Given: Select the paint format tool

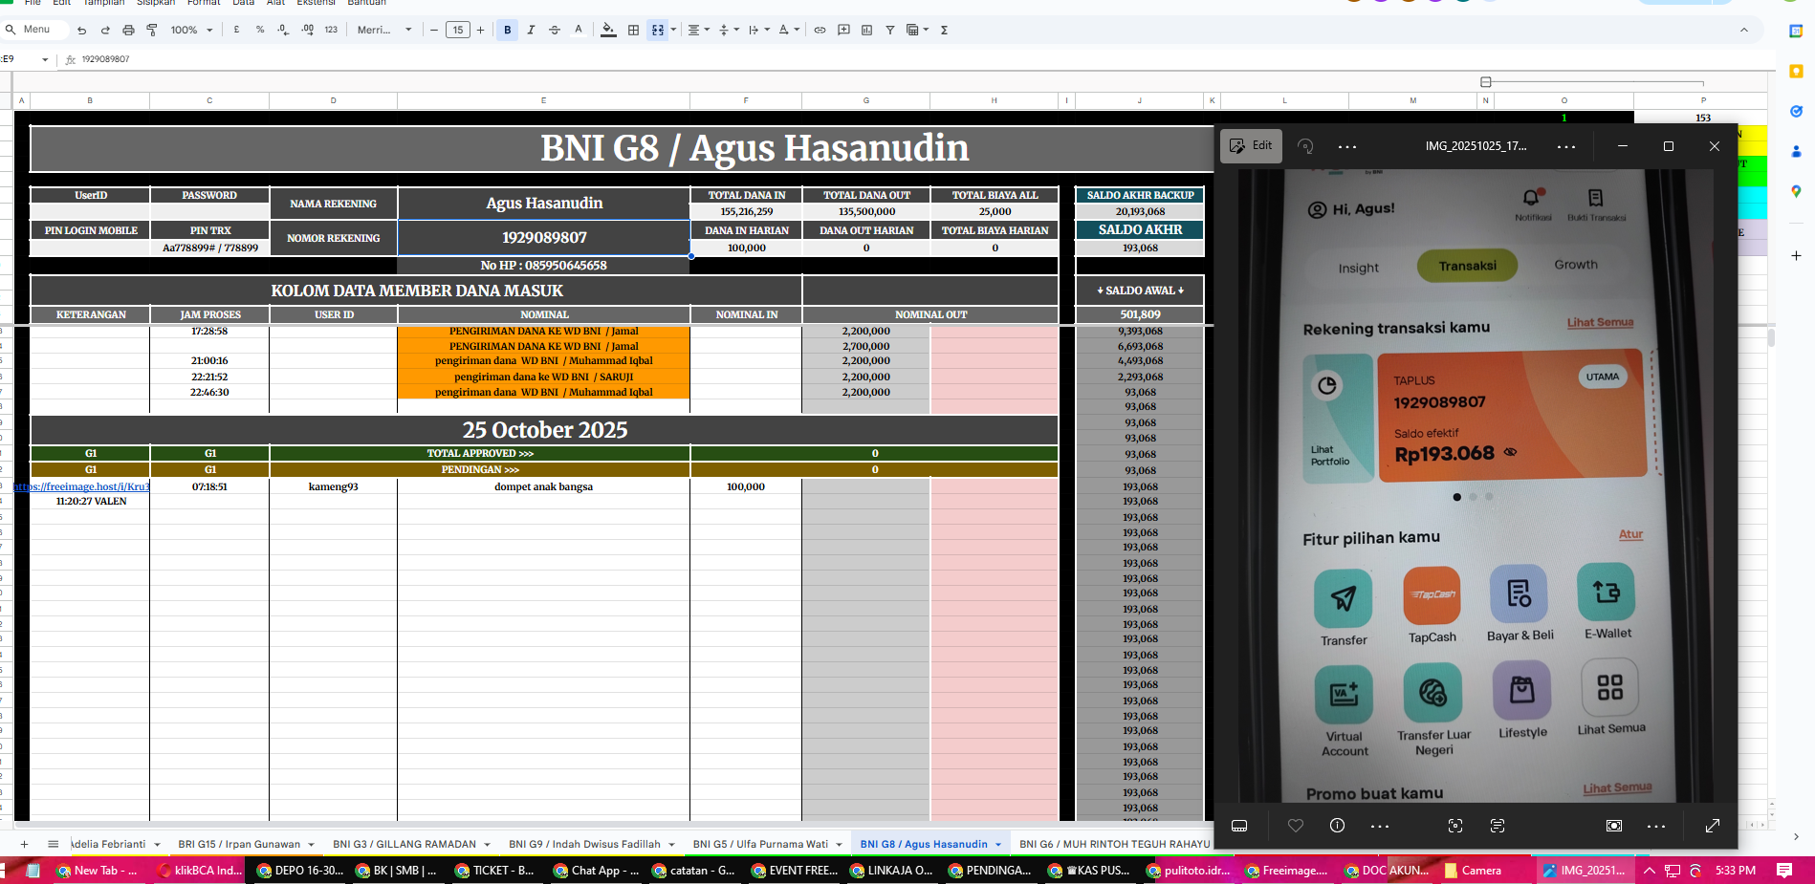Looking at the screenshot, I should coord(152,31).
